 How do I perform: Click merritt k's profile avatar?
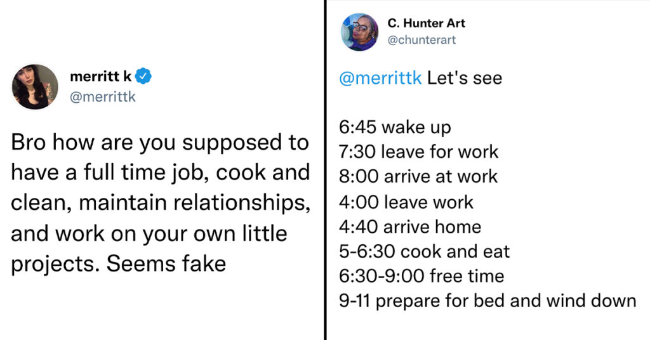pos(35,86)
